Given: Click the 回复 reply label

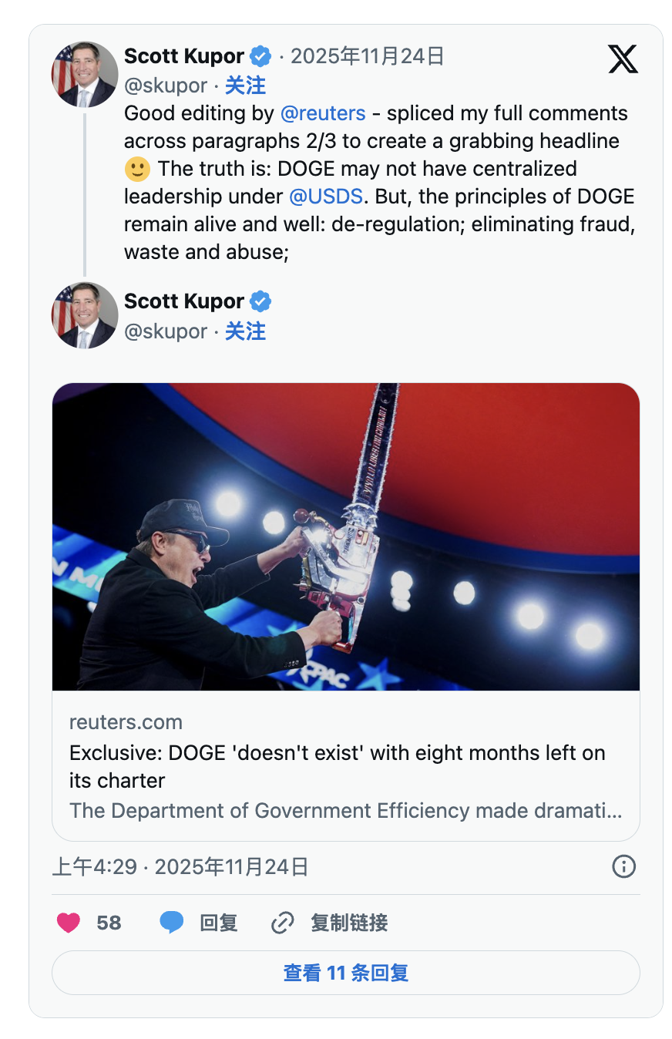Looking at the screenshot, I should 219,923.
